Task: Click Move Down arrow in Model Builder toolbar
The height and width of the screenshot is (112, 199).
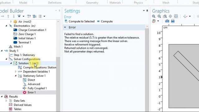Action: point(14,16)
